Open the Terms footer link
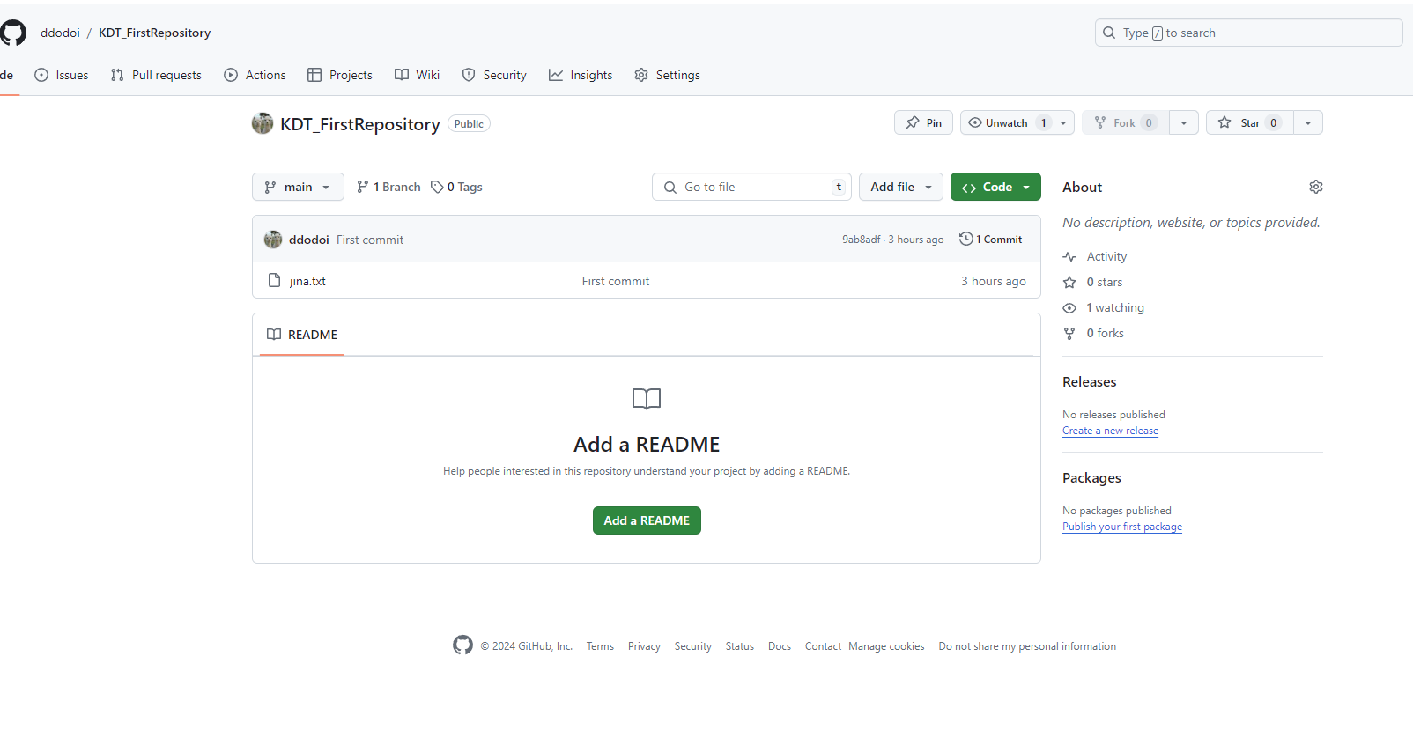The width and height of the screenshot is (1413, 730). [x=600, y=646]
